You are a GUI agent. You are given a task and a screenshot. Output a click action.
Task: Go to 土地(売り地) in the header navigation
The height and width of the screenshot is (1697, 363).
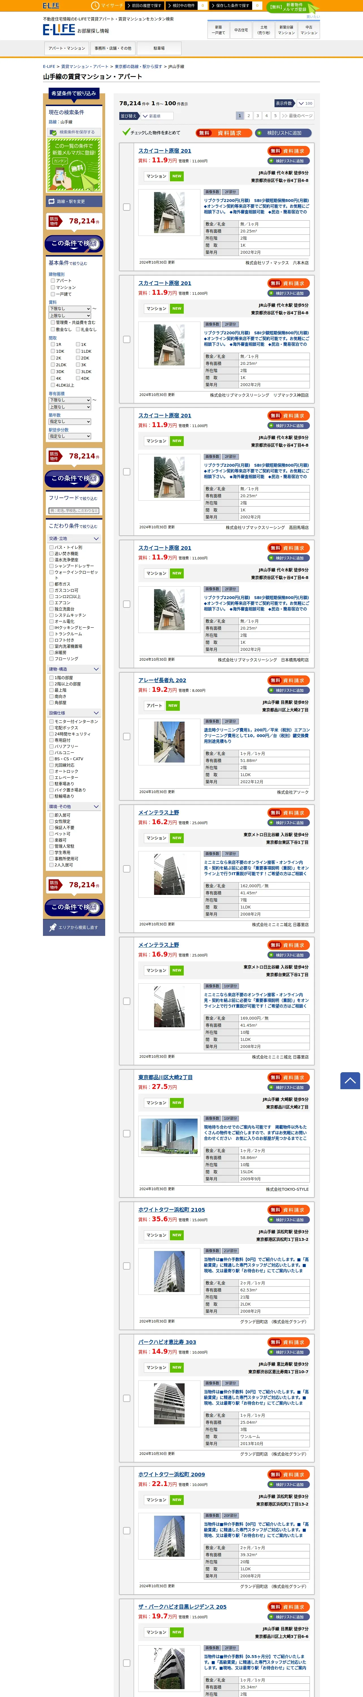tap(263, 30)
